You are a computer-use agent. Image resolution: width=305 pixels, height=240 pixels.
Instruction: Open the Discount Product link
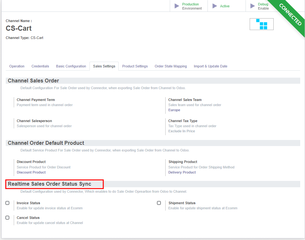tap(31, 172)
